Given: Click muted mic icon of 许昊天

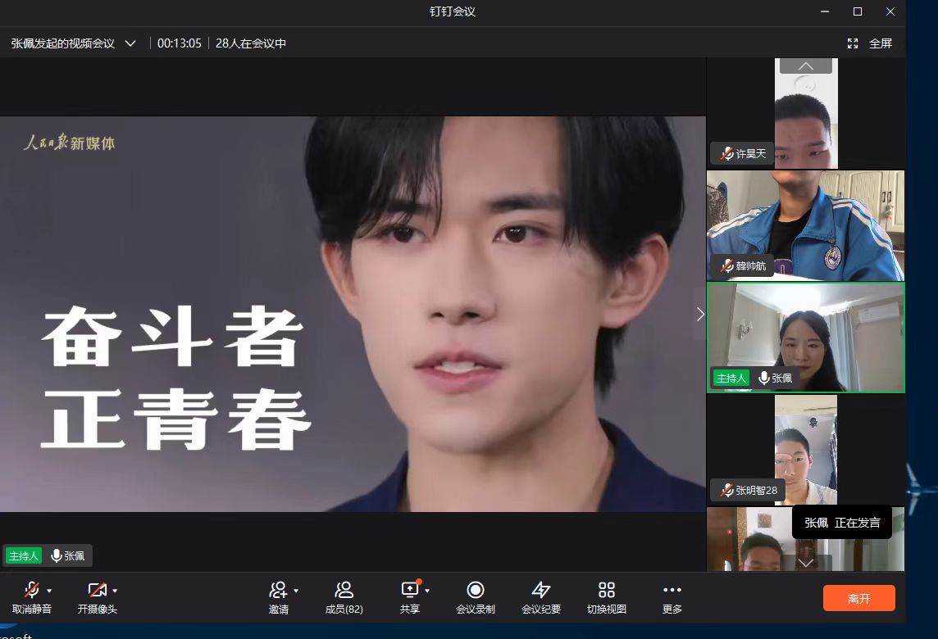Looking at the screenshot, I should (726, 154).
